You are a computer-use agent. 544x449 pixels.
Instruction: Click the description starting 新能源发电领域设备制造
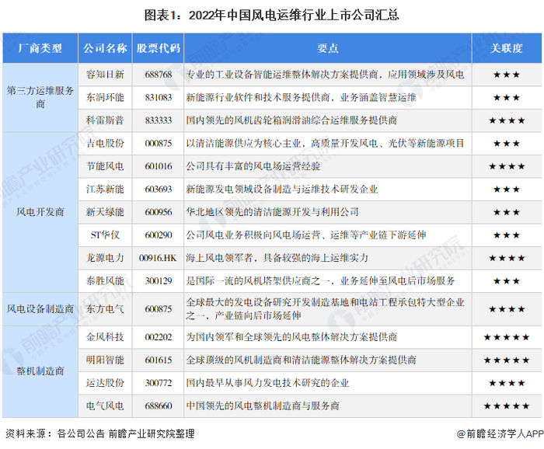pos(281,190)
